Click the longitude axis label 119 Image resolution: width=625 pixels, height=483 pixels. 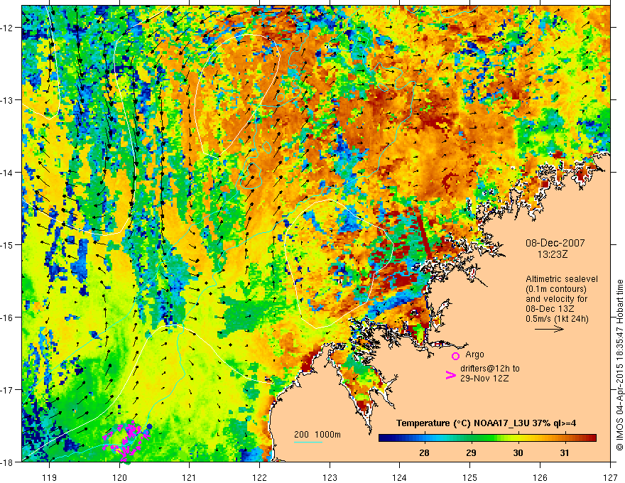[50, 478]
